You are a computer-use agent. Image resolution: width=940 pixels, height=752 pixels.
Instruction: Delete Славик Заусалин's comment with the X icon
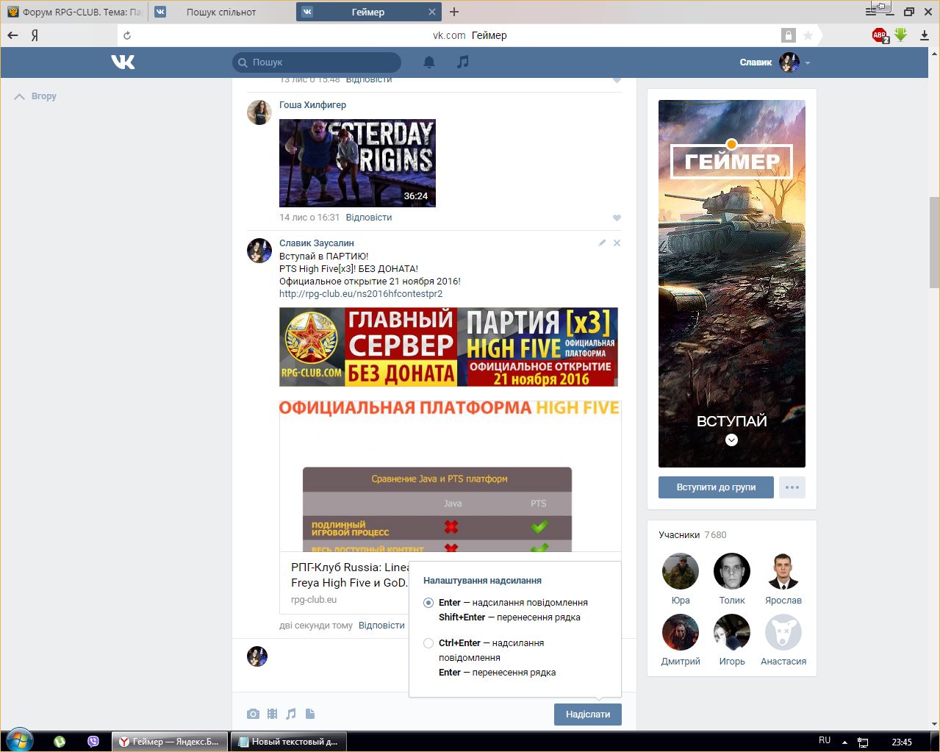tap(617, 243)
